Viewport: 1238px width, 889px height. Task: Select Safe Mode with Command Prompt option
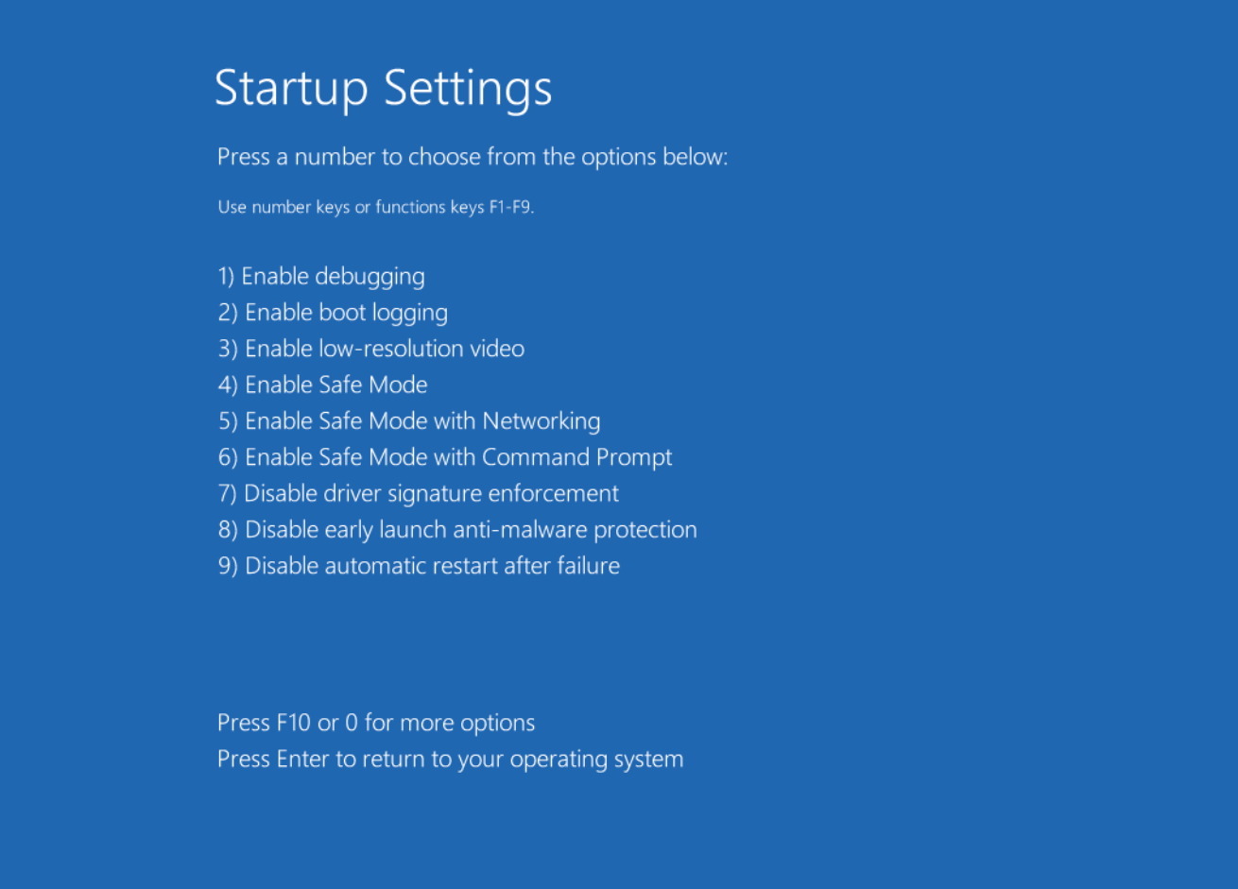tap(445, 457)
